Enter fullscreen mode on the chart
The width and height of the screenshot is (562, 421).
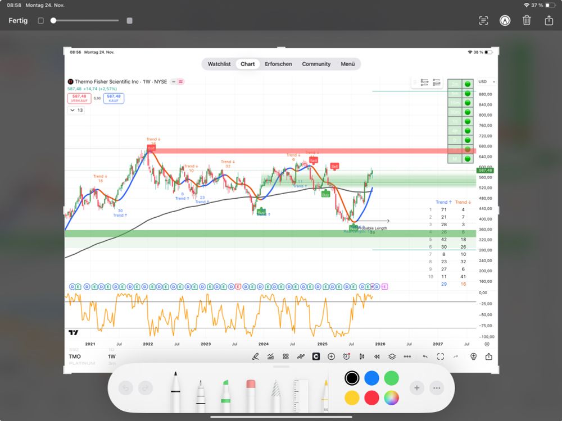[x=441, y=356]
